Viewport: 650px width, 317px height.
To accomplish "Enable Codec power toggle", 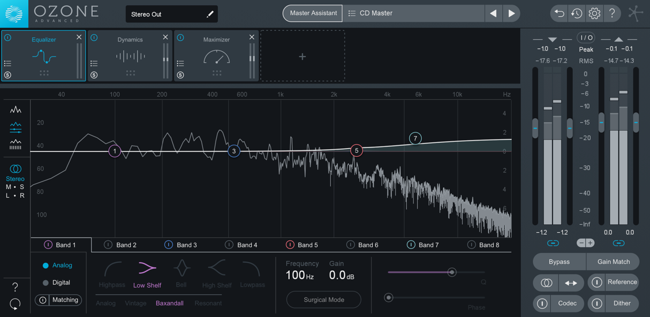I will (542, 303).
